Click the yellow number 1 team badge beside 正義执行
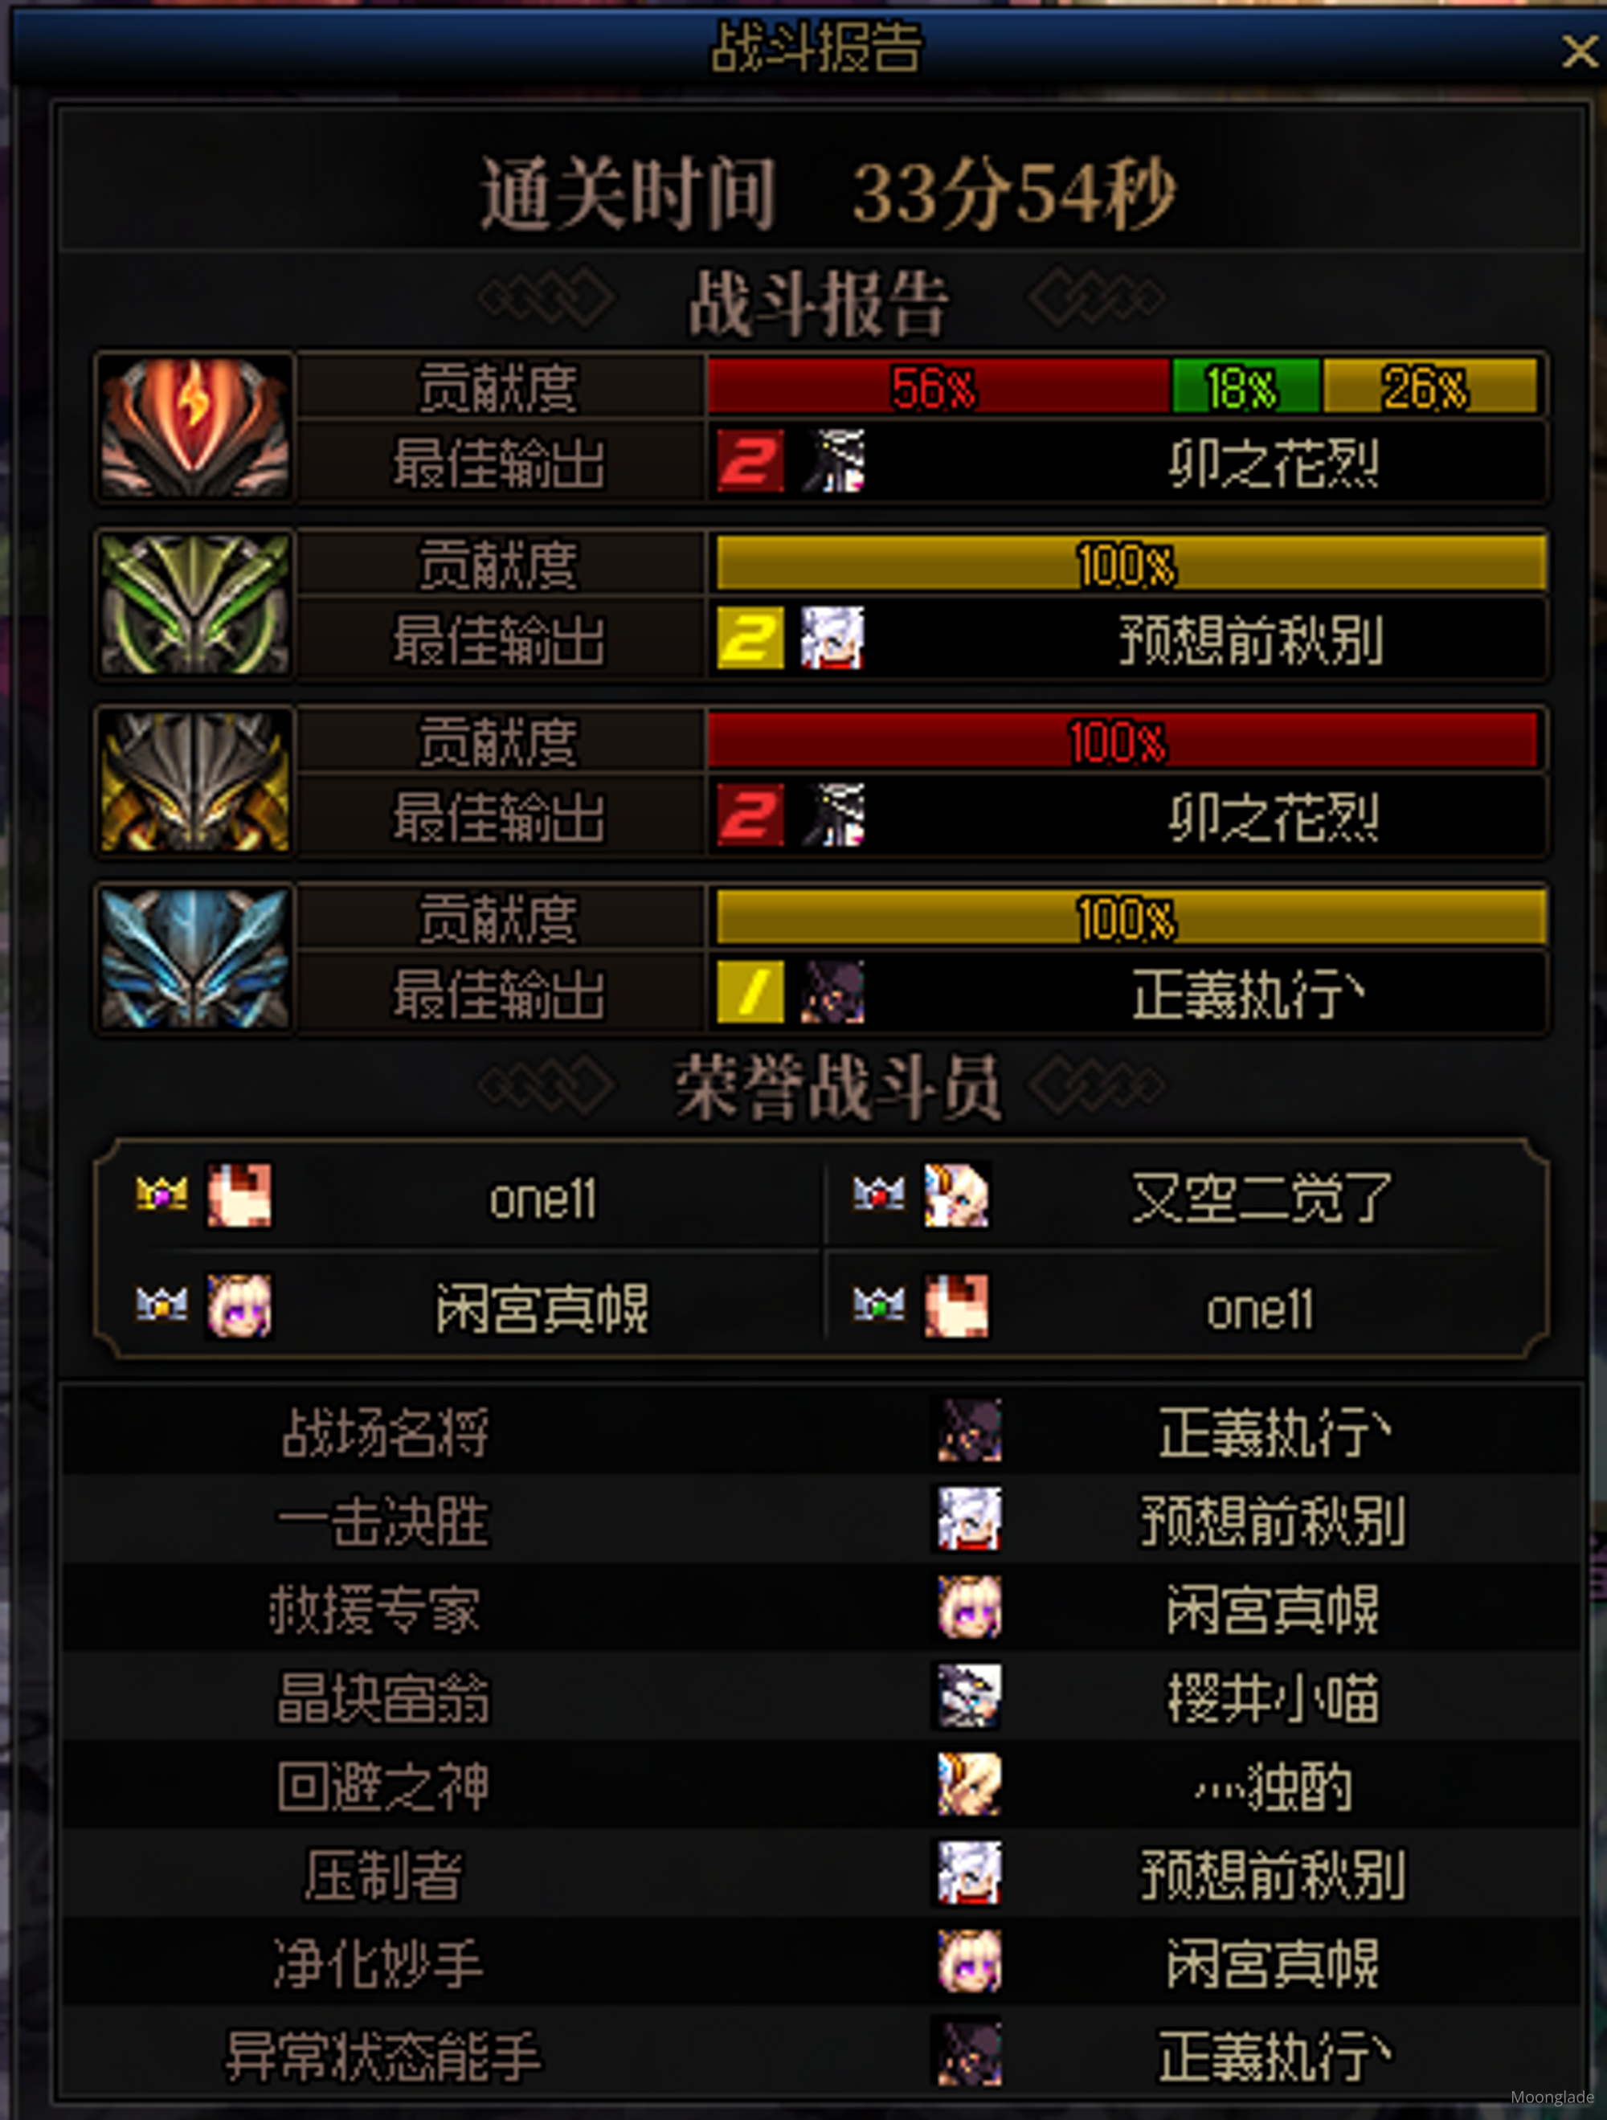Viewport: 1607px width, 2120px height. pyautogui.click(x=750, y=993)
